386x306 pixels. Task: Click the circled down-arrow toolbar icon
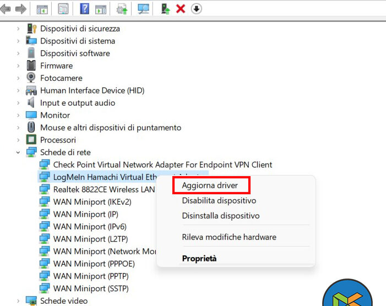[x=196, y=9]
